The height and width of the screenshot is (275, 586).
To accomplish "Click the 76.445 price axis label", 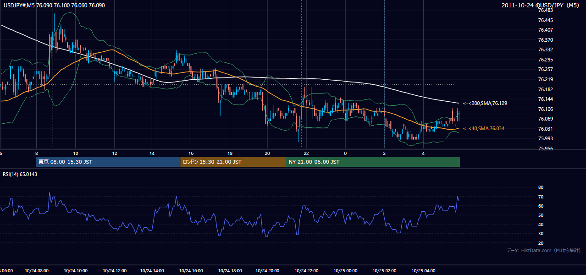I will click(x=545, y=20).
